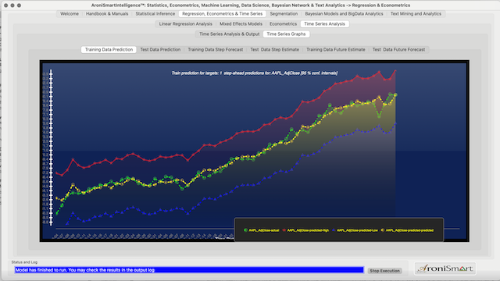500x281 pixels.
Task: Show the Training Data Prediction graph
Action: [109, 50]
